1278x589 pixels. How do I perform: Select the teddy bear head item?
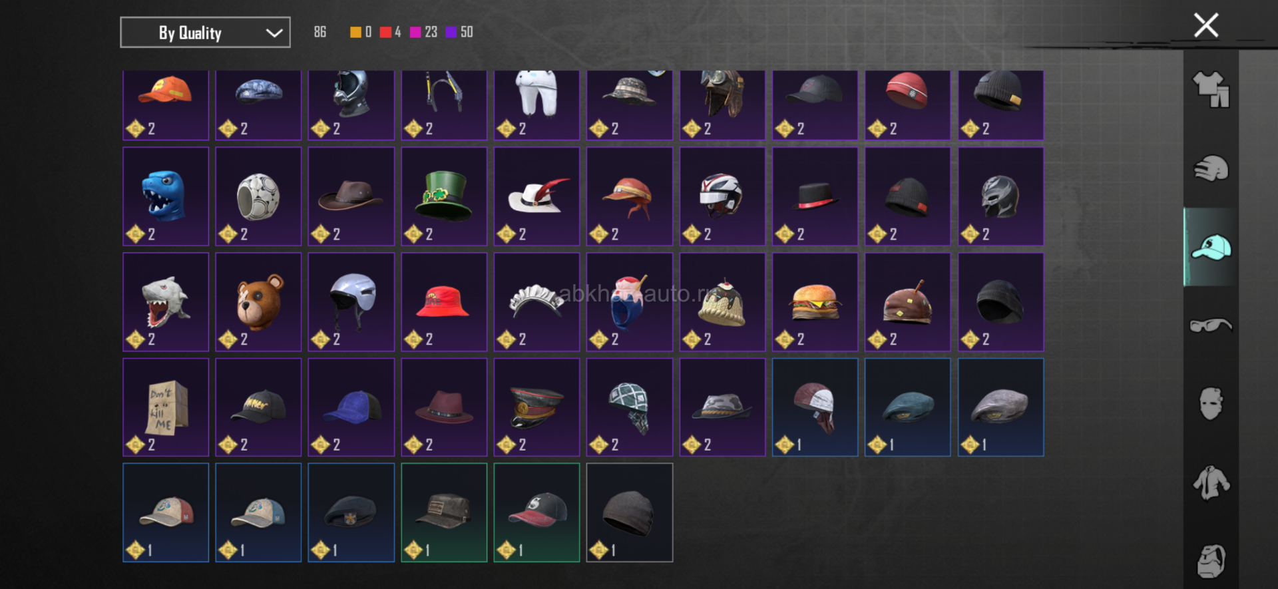[x=258, y=301]
